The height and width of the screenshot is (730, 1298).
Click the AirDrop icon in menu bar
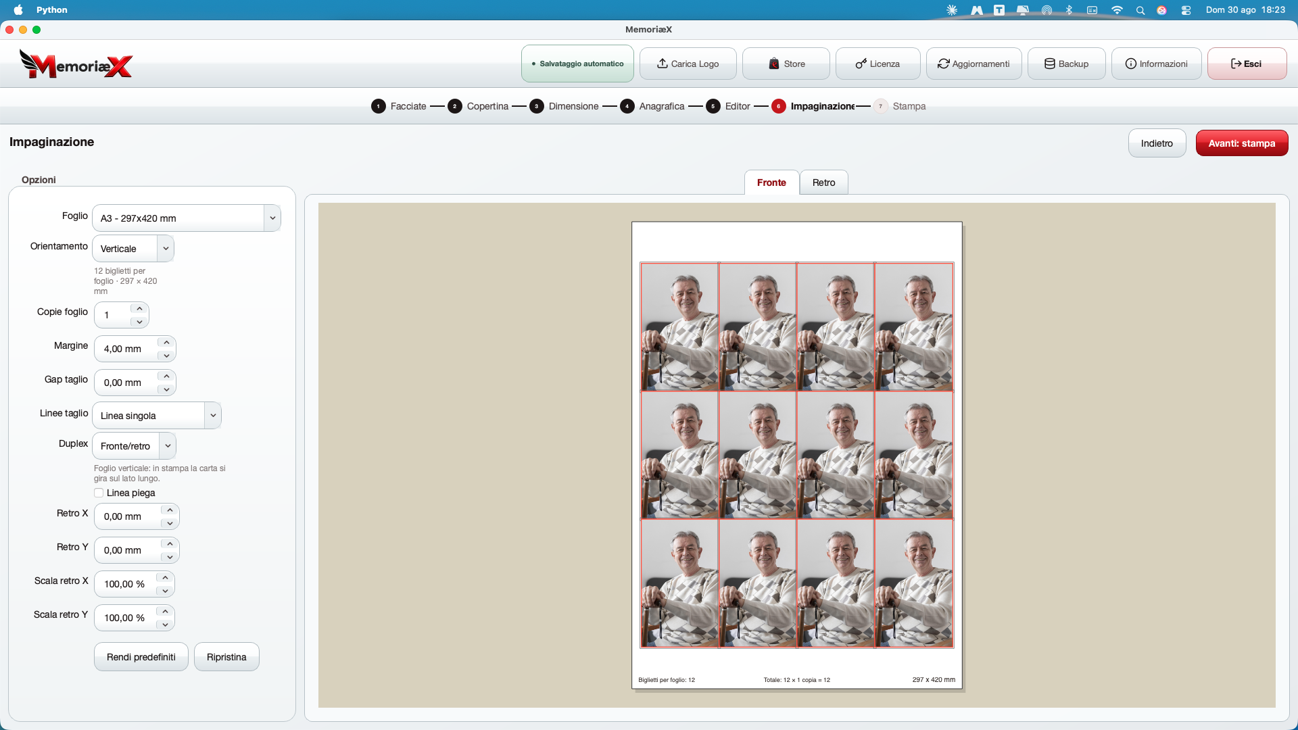click(1047, 9)
